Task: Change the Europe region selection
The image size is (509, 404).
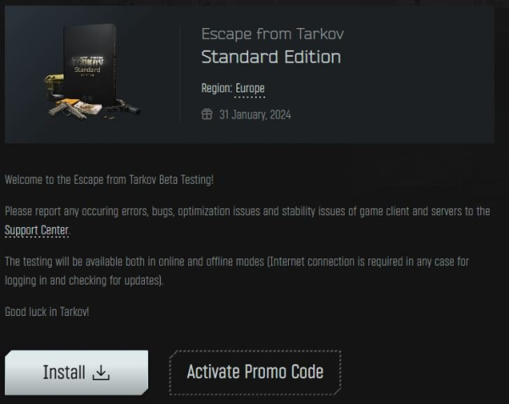Action: click(x=250, y=89)
